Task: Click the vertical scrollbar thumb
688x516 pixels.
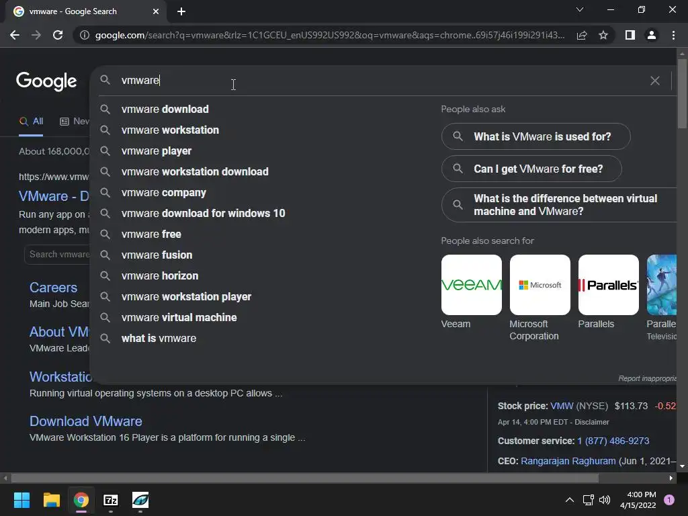Action: coord(682,93)
